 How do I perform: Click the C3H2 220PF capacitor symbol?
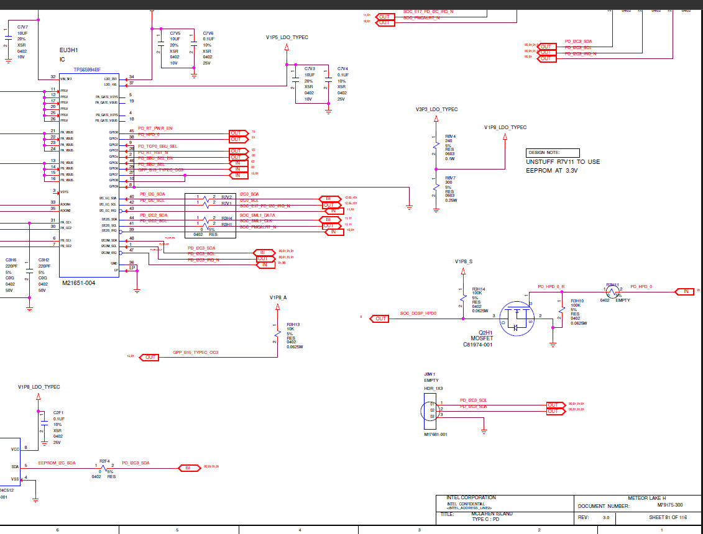[x=30, y=271]
